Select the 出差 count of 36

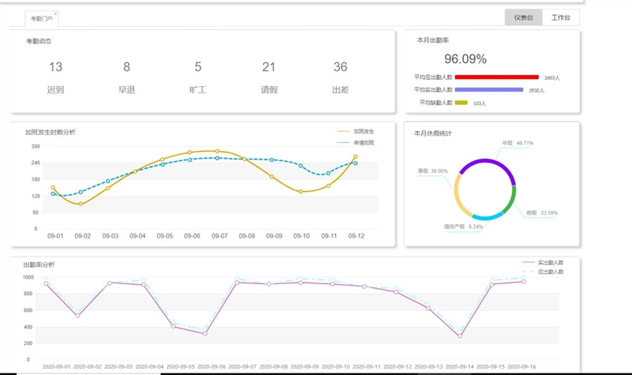340,67
